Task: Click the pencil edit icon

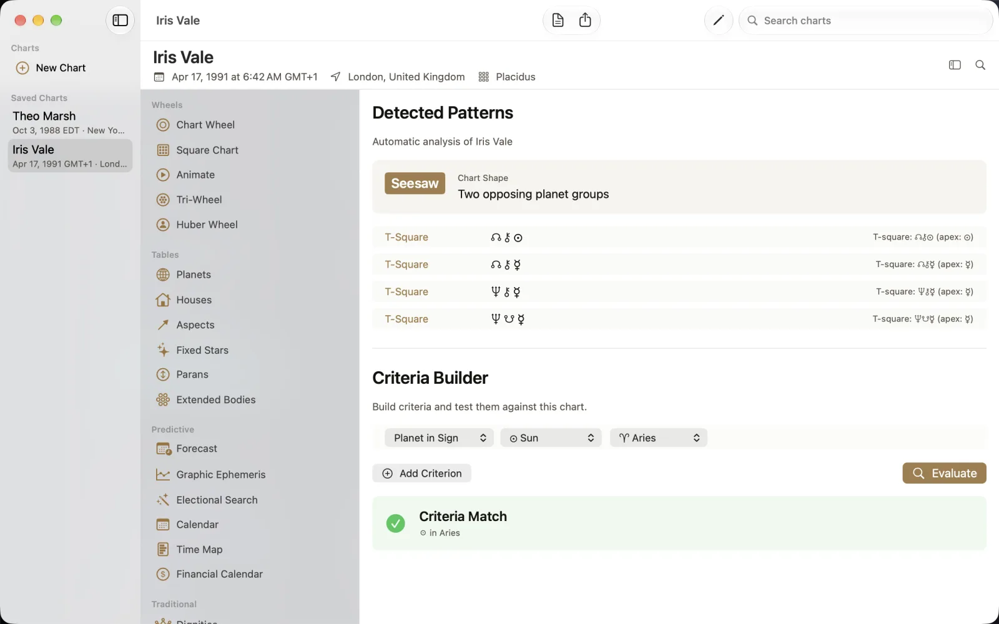Action: [x=718, y=21]
